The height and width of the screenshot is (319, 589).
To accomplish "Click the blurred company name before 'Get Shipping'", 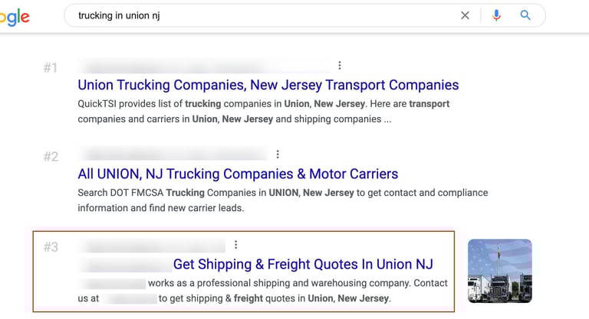I will (125, 265).
